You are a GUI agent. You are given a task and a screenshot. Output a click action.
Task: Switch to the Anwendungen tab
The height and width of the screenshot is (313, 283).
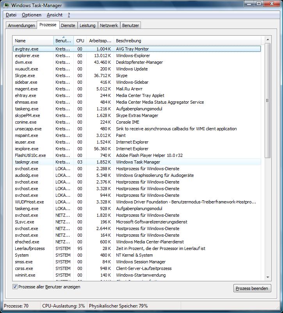21,25
